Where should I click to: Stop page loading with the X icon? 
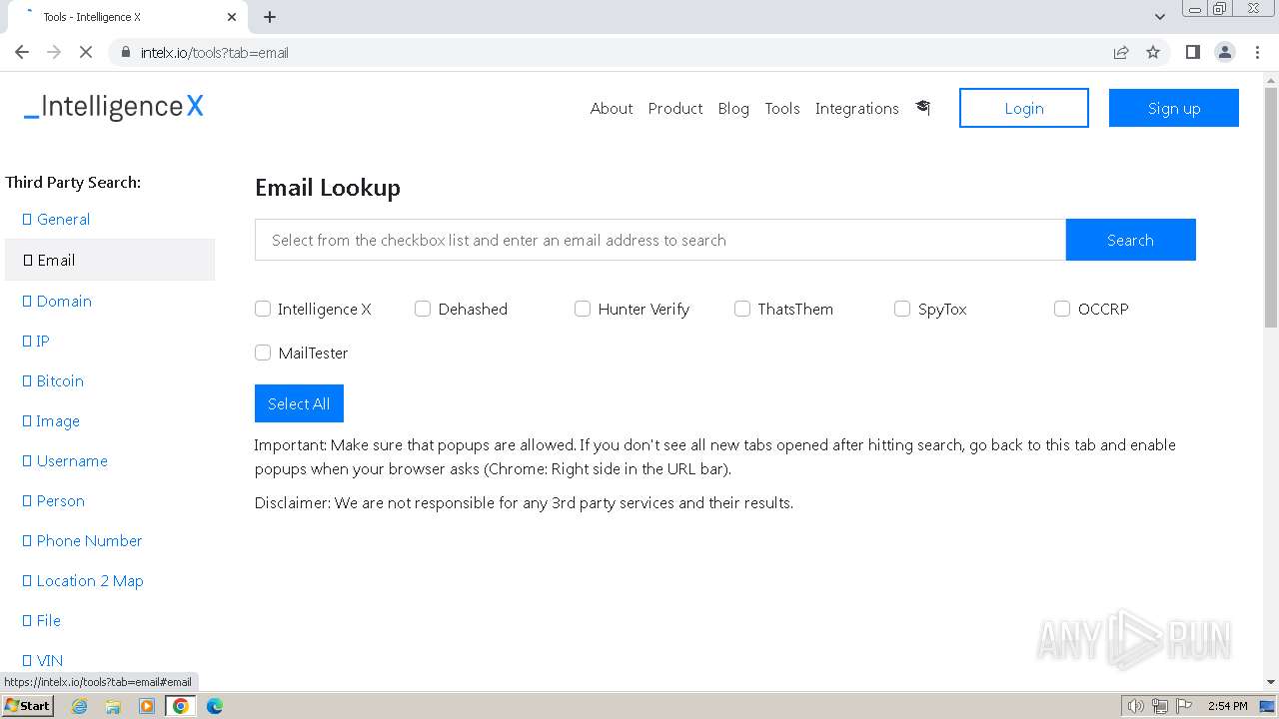86,52
